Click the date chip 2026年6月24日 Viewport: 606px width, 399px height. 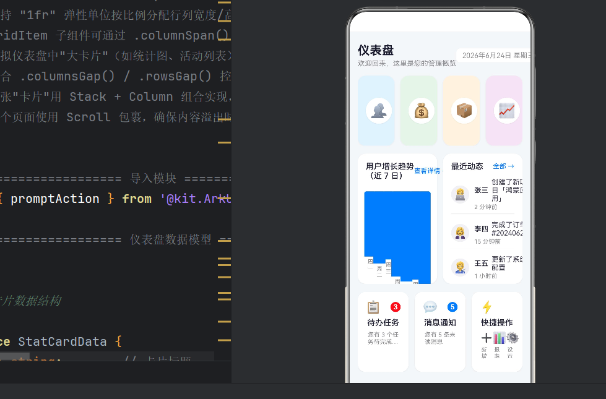pyautogui.click(x=493, y=56)
